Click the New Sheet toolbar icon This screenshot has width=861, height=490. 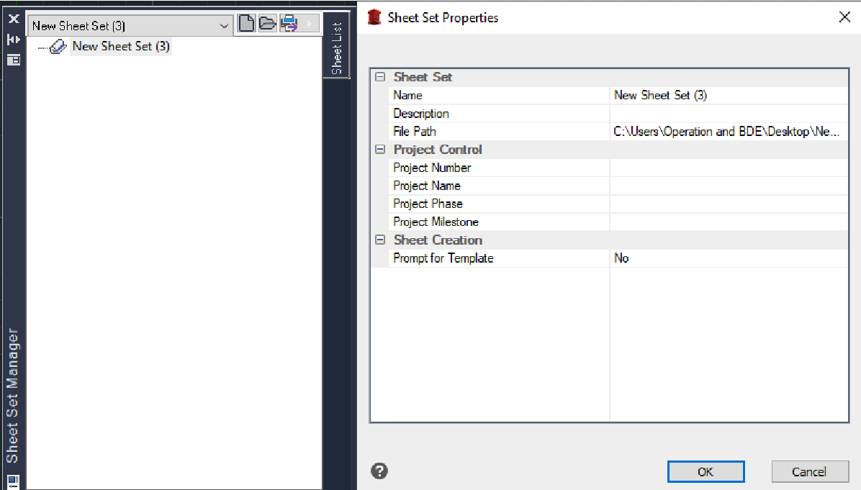(x=247, y=24)
